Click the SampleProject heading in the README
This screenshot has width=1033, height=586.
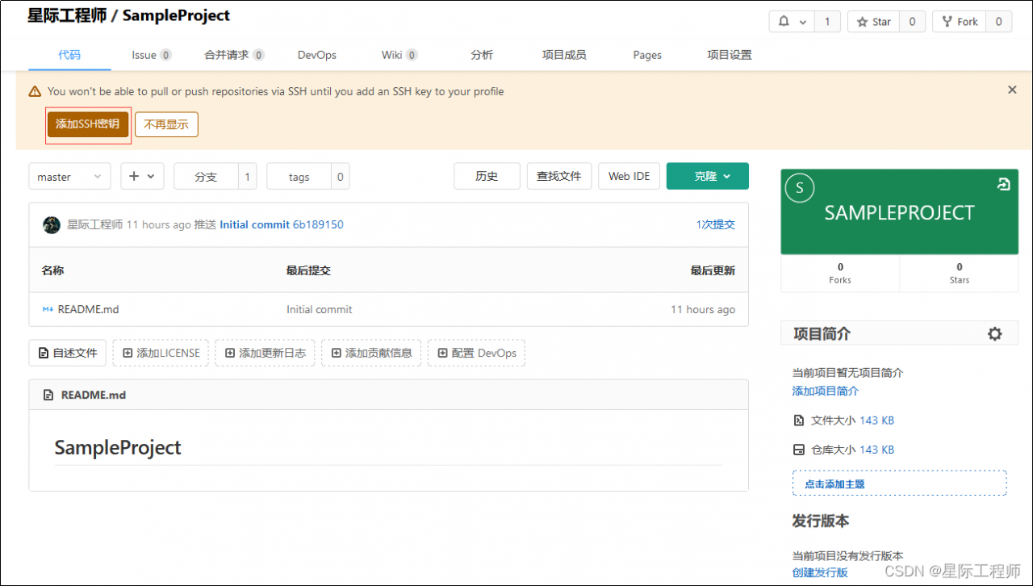118,448
